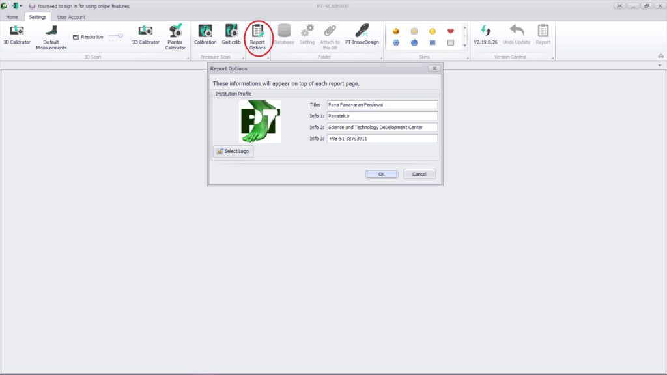
Task: Apply the red heart skin
Action: tap(451, 31)
